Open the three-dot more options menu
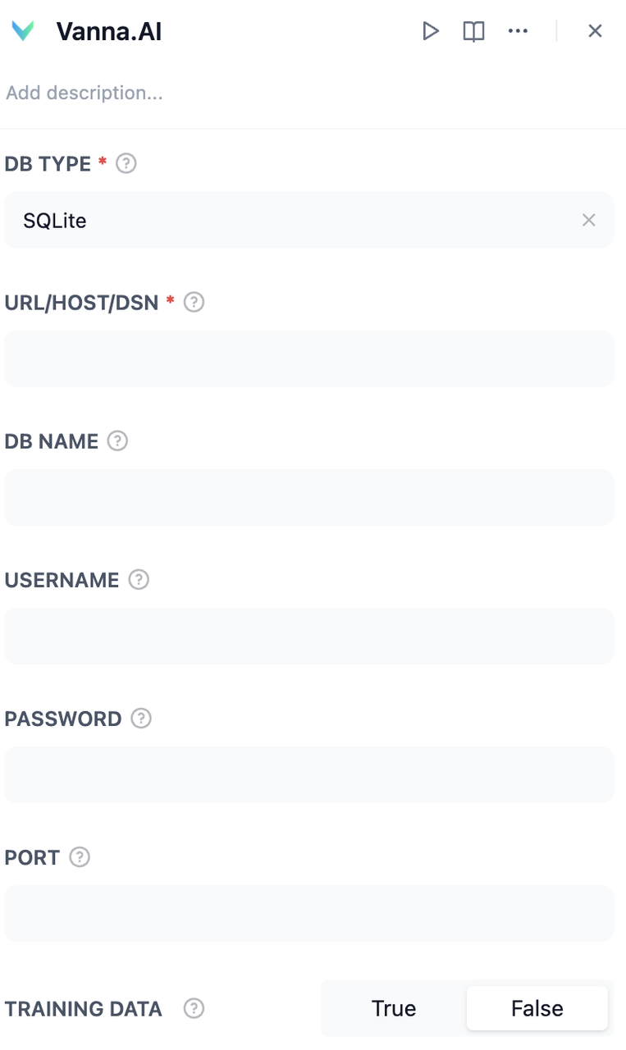626x1050 pixels. click(518, 31)
